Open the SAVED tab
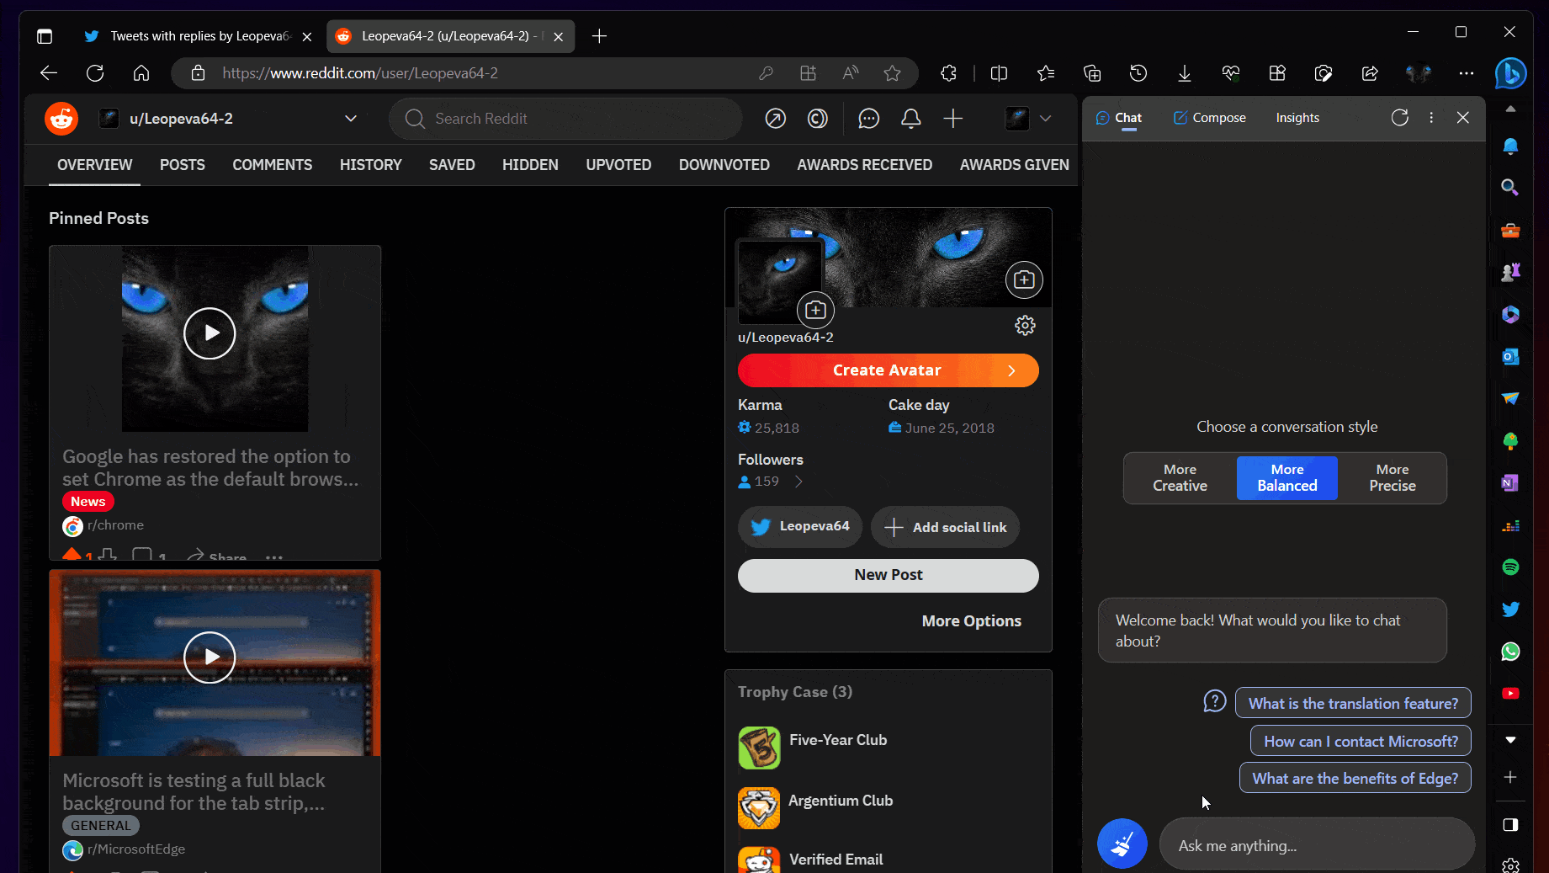 click(x=452, y=165)
